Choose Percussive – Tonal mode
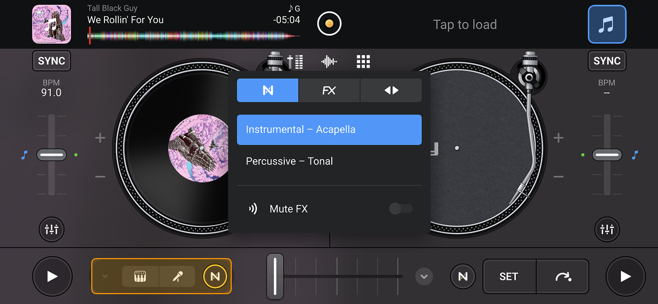658x304 pixels. pos(329,161)
